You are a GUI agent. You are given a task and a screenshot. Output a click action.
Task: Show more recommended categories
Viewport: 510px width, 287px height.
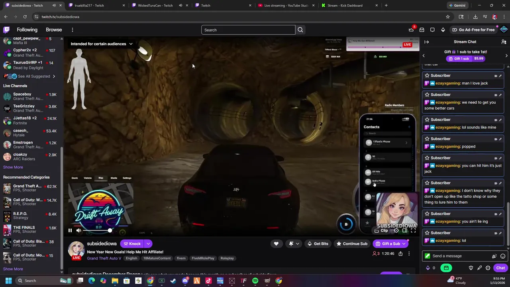(x=13, y=269)
